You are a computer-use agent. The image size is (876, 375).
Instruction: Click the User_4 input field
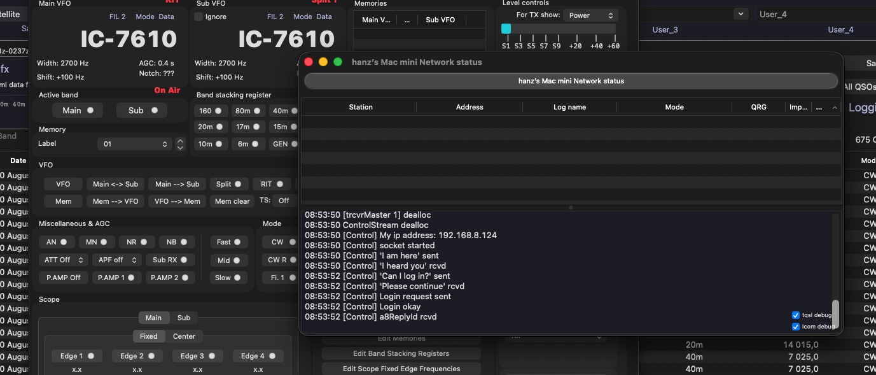coord(816,14)
